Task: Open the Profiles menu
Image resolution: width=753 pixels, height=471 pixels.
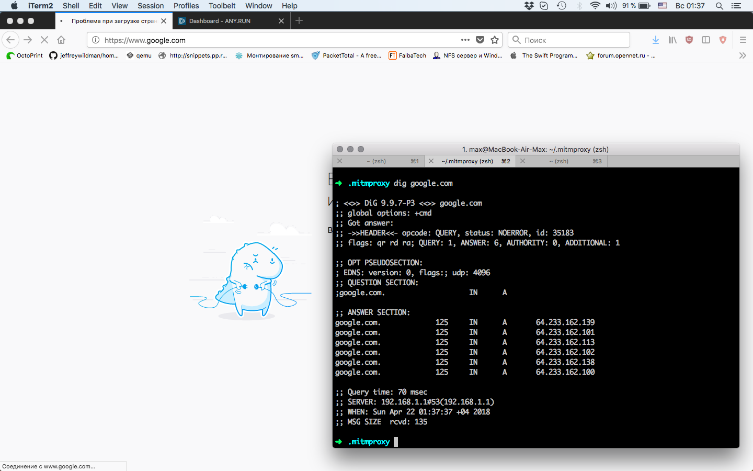Action: (186, 6)
